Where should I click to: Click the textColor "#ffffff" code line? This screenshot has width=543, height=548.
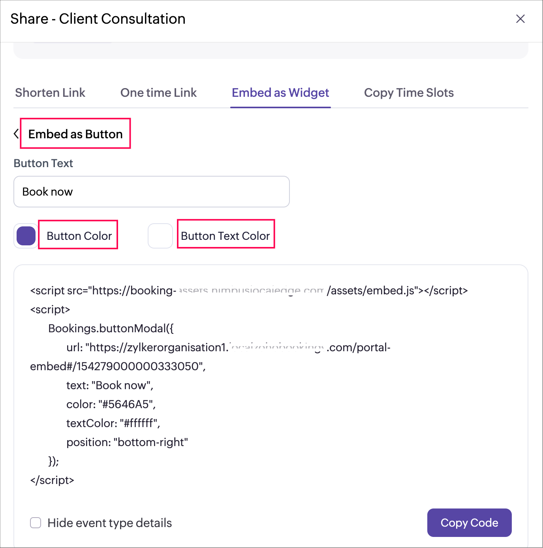coord(113,423)
